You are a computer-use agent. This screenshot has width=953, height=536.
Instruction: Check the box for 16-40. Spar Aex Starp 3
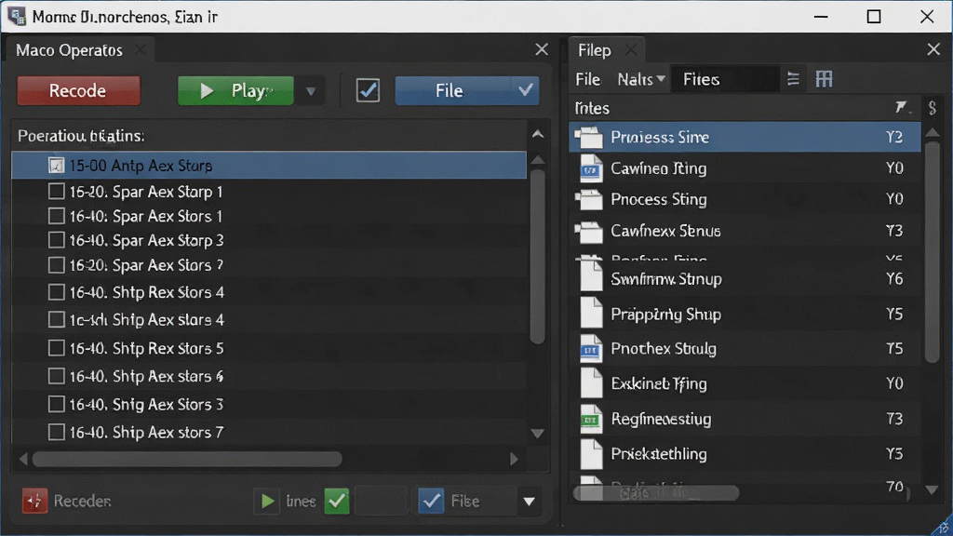pyautogui.click(x=56, y=240)
